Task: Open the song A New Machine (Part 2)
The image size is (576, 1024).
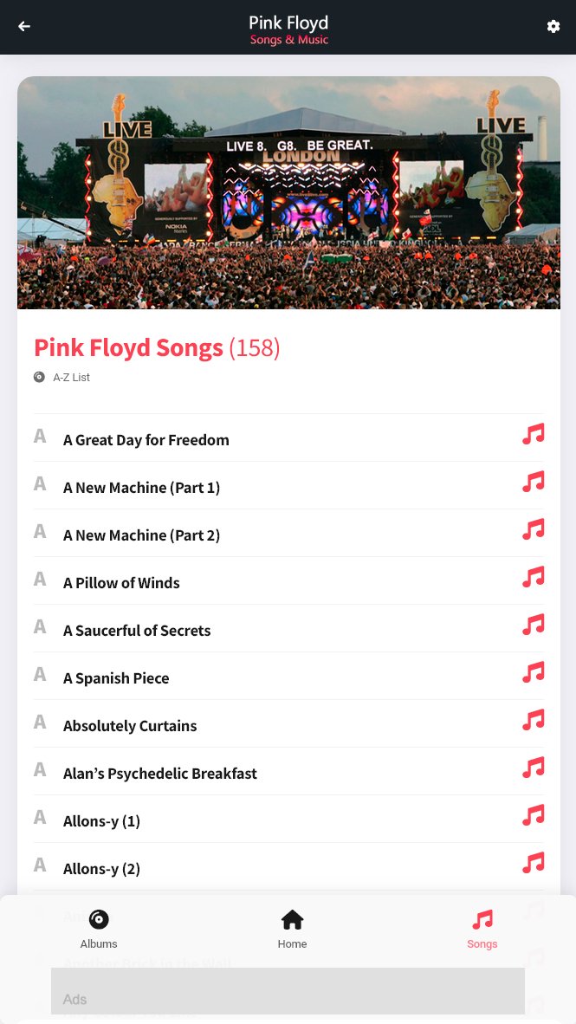Action: pyautogui.click(x=141, y=535)
